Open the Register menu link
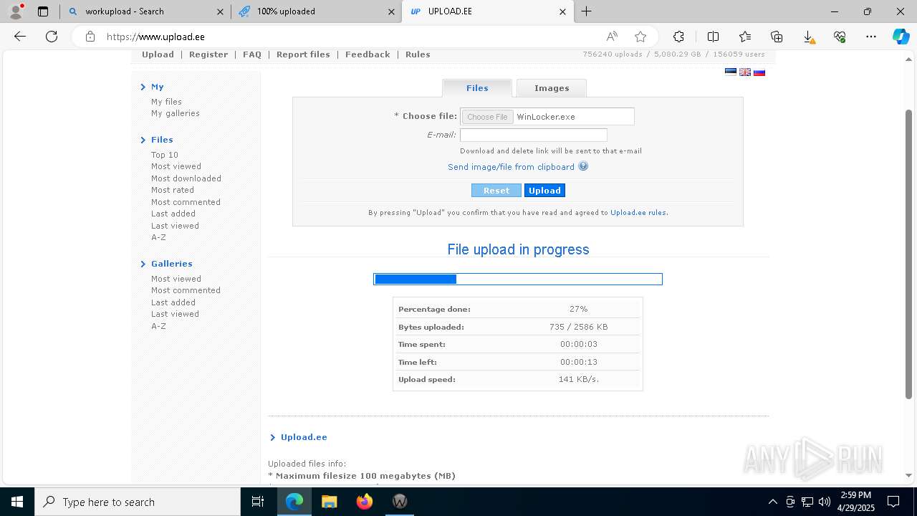Screen dimensions: 917x516 click(x=208, y=54)
